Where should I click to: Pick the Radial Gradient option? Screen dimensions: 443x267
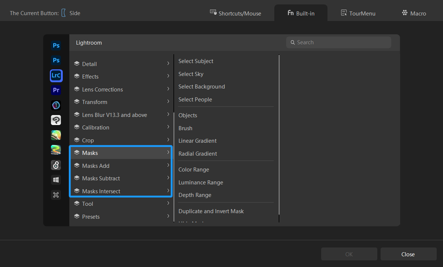(x=198, y=153)
